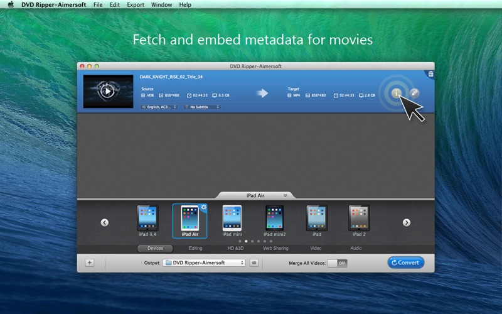Click the plus add files button
This screenshot has width=502, height=314.
coord(90,263)
